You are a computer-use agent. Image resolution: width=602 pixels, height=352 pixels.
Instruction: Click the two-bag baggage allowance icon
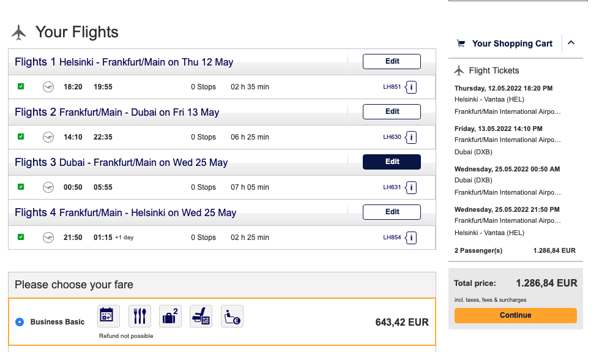point(170,316)
